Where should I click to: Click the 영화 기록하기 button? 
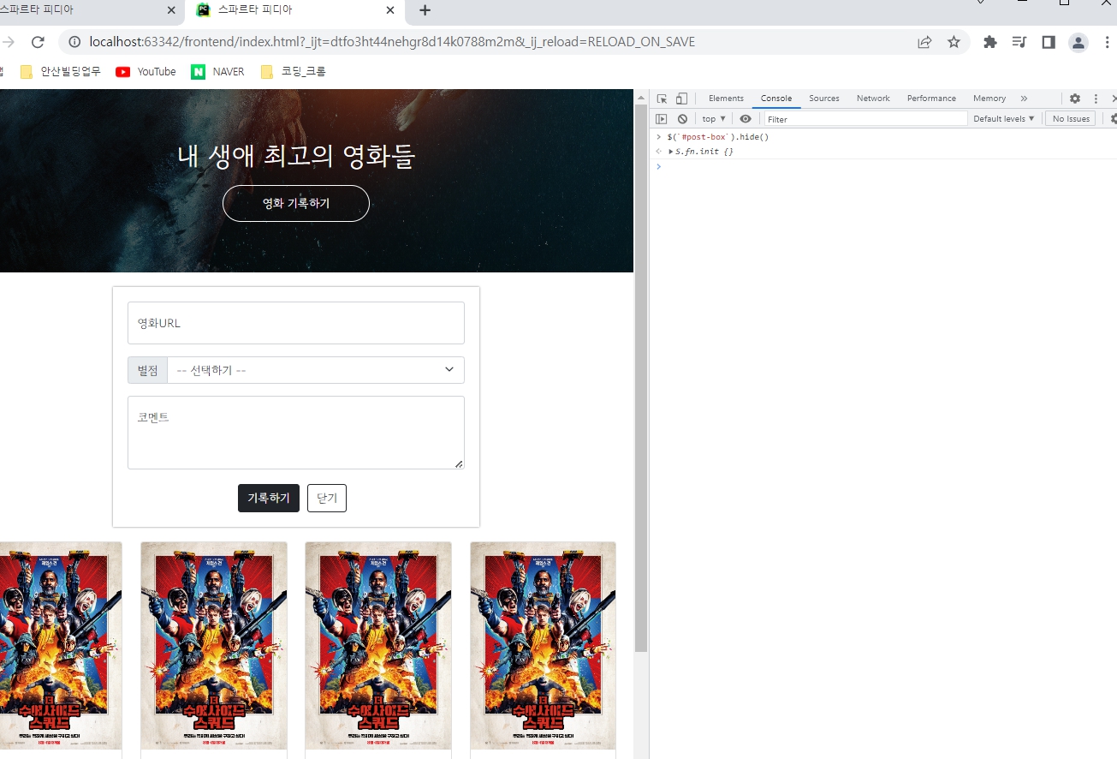point(296,203)
